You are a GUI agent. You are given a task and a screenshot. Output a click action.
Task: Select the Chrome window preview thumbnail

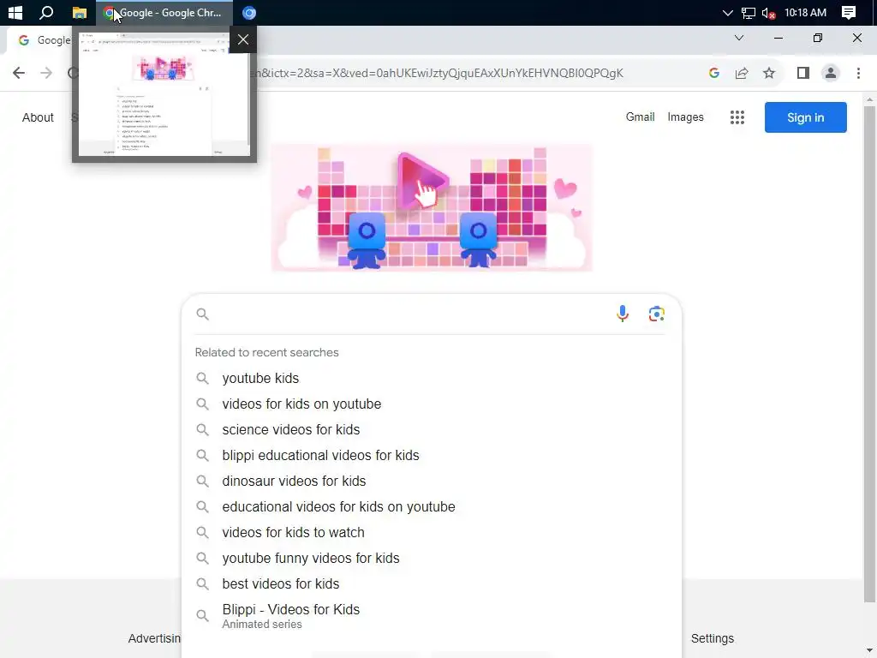(164, 94)
